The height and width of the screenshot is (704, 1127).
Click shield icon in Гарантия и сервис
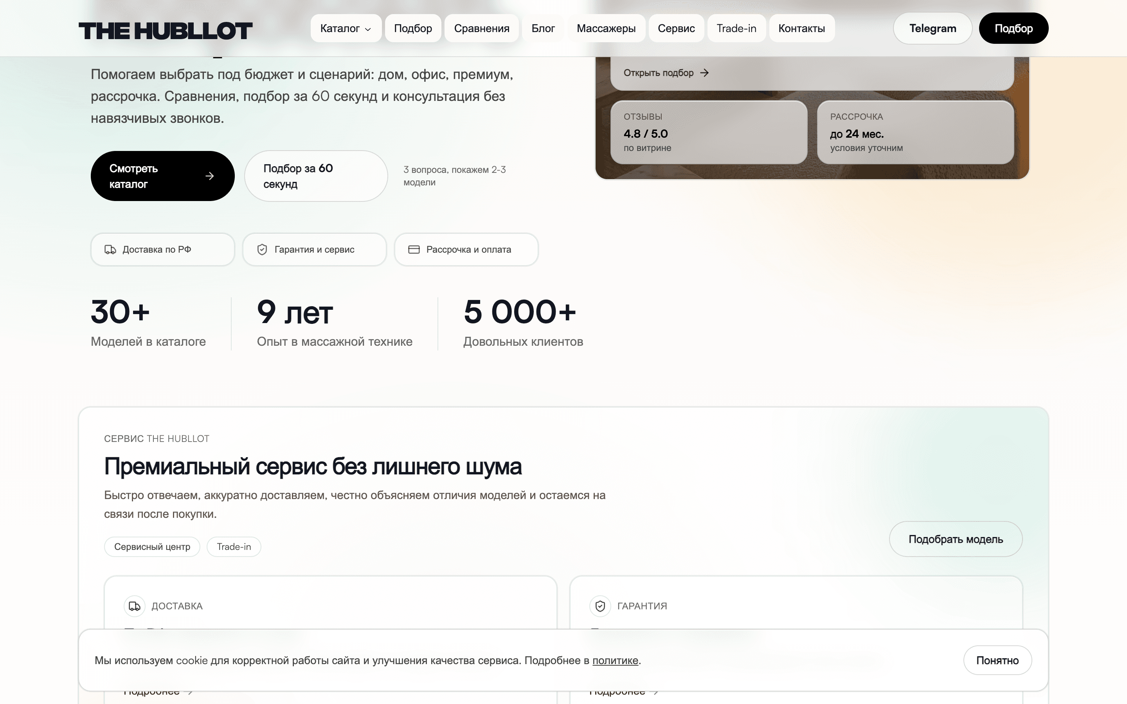coord(262,250)
